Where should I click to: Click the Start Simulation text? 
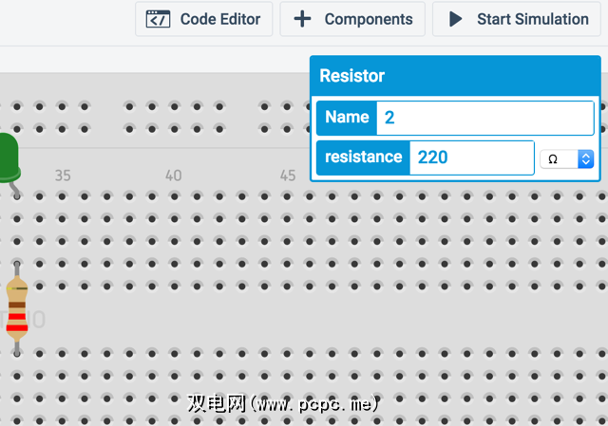(x=532, y=19)
